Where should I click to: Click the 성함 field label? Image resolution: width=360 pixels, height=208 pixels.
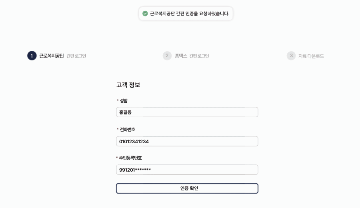[124, 100]
